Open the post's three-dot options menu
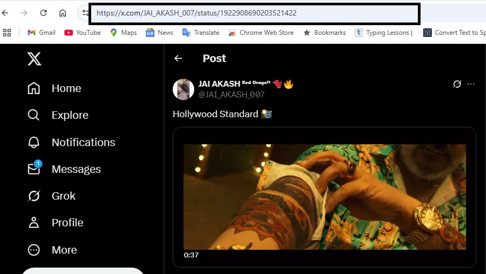Image resolution: width=486 pixels, height=274 pixels. tap(471, 84)
